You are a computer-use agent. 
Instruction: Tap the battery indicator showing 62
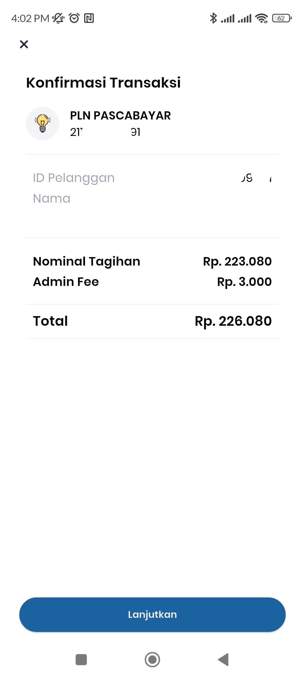[282, 18]
